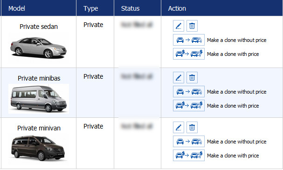The image size is (283, 170).
Task: Sort by the Type column header
Action: tap(90, 8)
